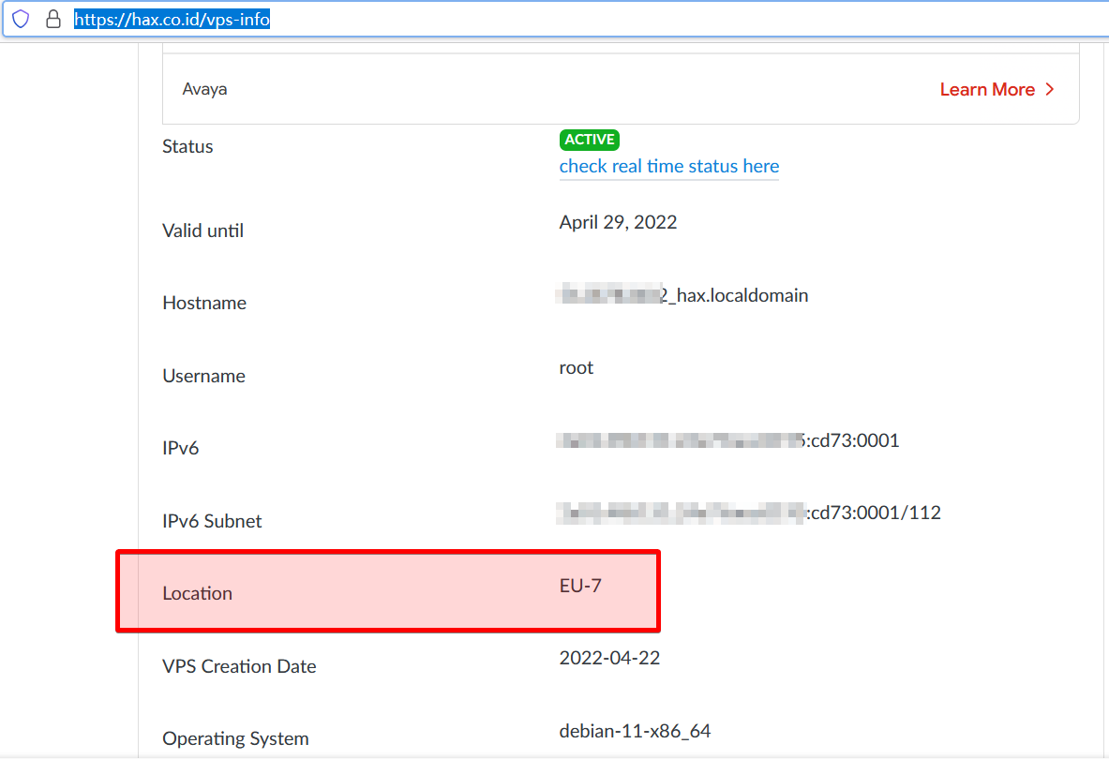Open the Learn More ad link
Viewport: 1109px width, 759px height.
tap(987, 89)
